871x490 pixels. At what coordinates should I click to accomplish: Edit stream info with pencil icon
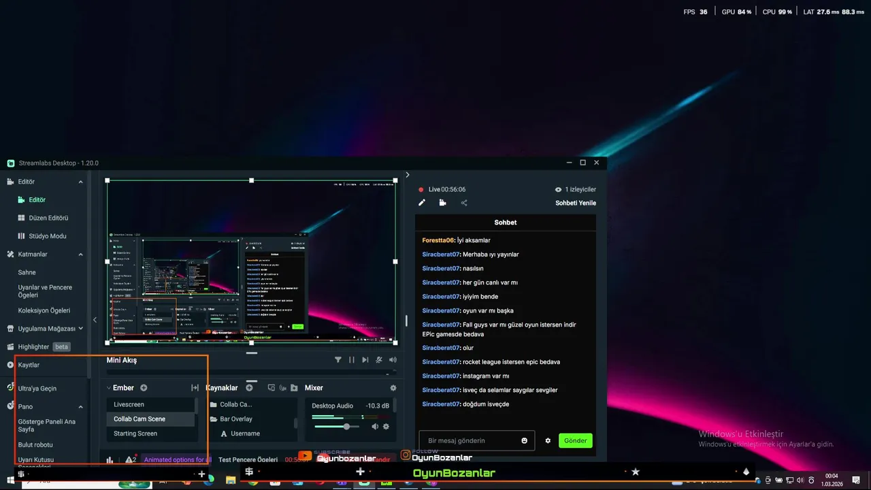click(x=422, y=203)
